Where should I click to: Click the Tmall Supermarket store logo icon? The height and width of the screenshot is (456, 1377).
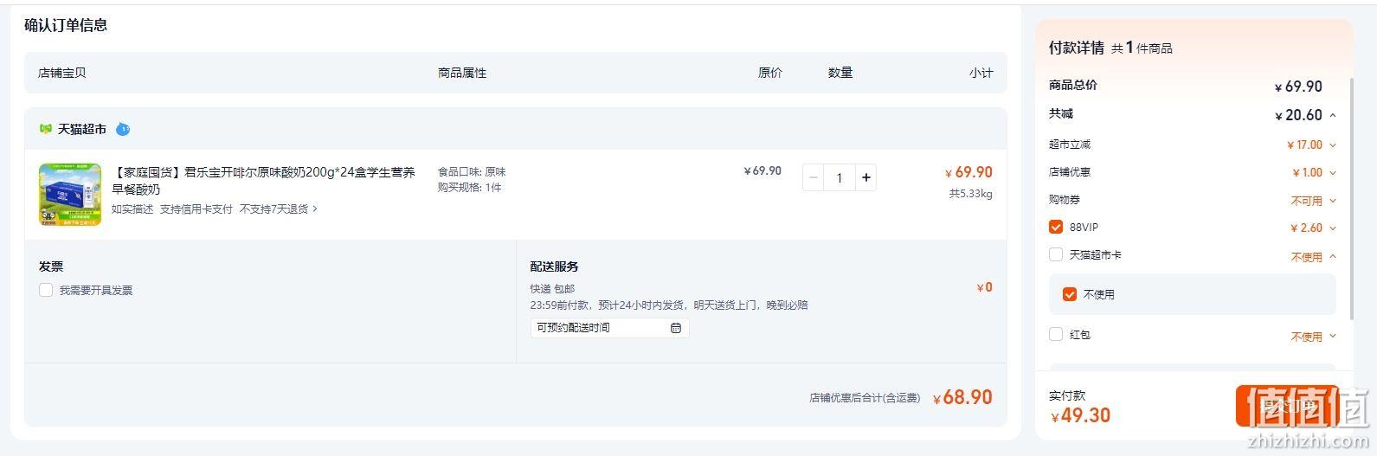(x=46, y=129)
